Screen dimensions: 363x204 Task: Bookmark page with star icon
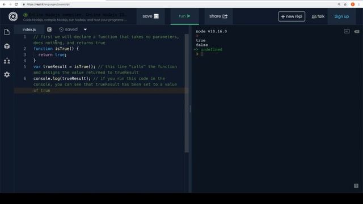click(x=345, y=4)
